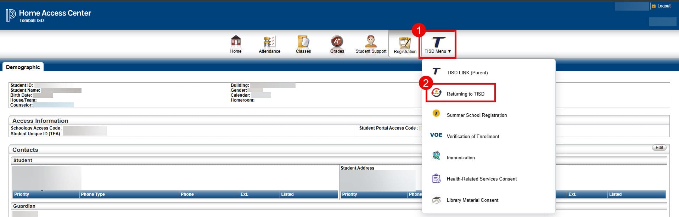Click the Logout link
The height and width of the screenshot is (217, 679).
[664, 6]
